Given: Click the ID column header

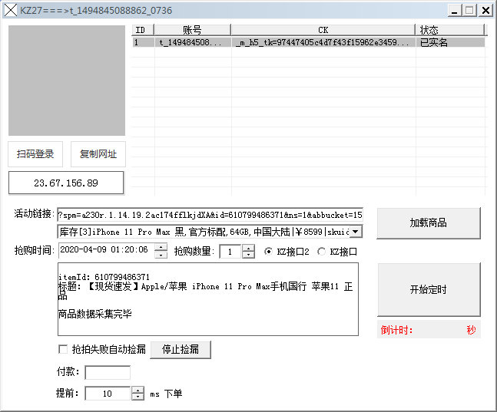Looking at the screenshot, I should click(143, 30).
